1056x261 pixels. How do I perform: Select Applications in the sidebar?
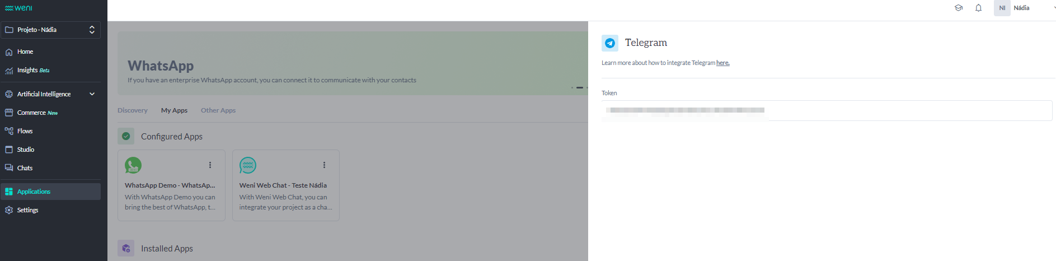pyautogui.click(x=50, y=192)
